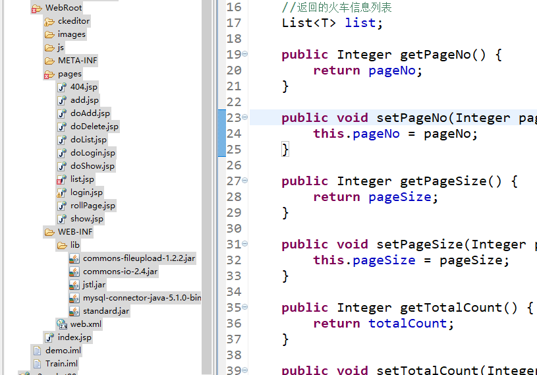Select the pages folder label

click(70, 74)
